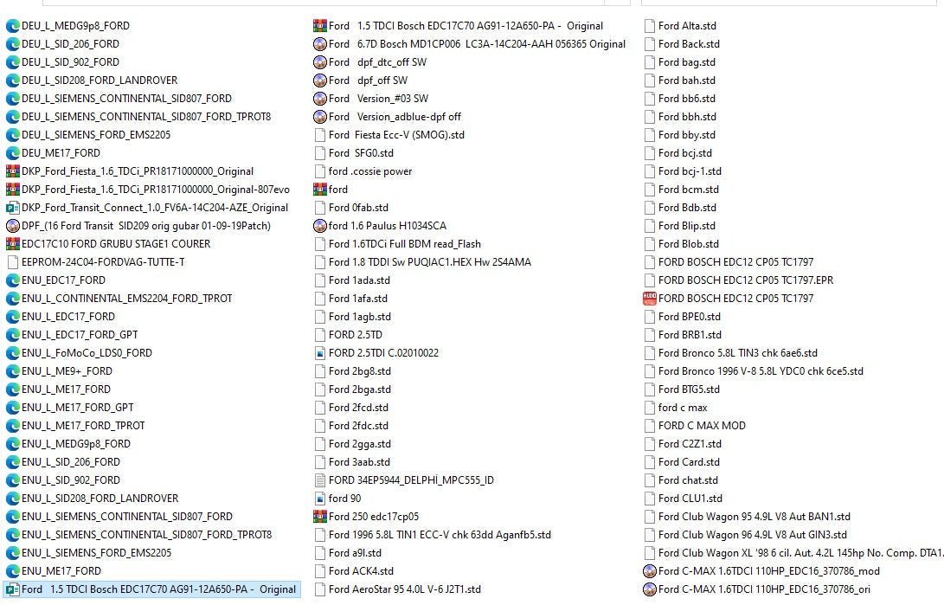Select Ford 6.7D Bosch MD1CP006 archive file
This screenshot has width=944, height=605.
pos(477,44)
